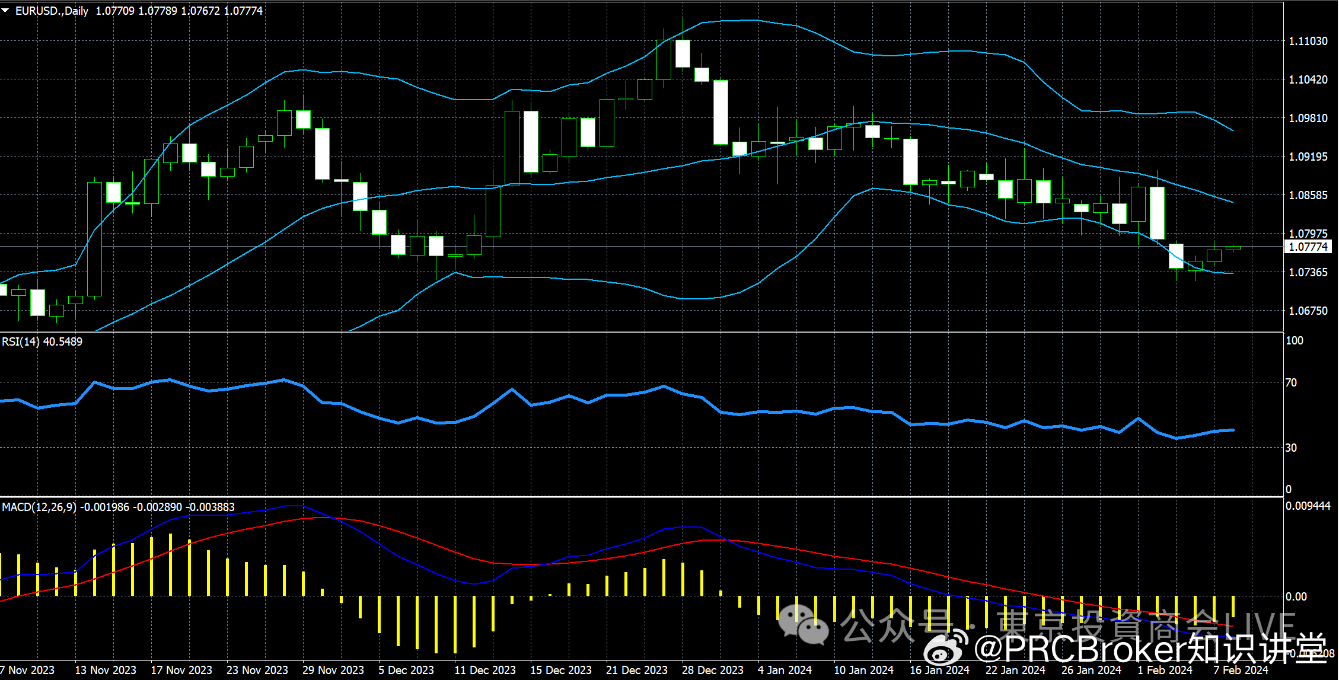Image resolution: width=1339 pixels, height=680 pixels.
Task: Click the 10 Jan 2024 date label
Action: (x=864, y=670)
